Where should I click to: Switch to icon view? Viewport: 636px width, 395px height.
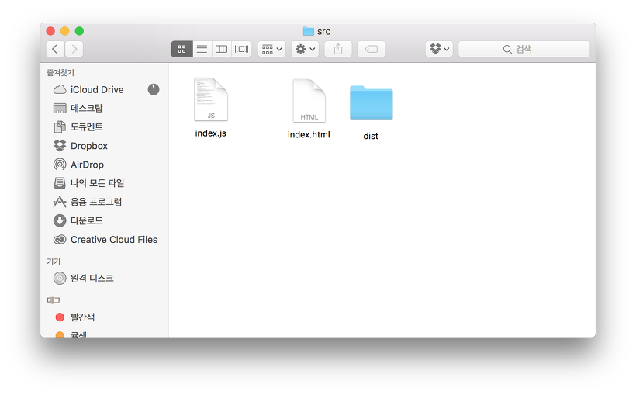tap(181, 49)
